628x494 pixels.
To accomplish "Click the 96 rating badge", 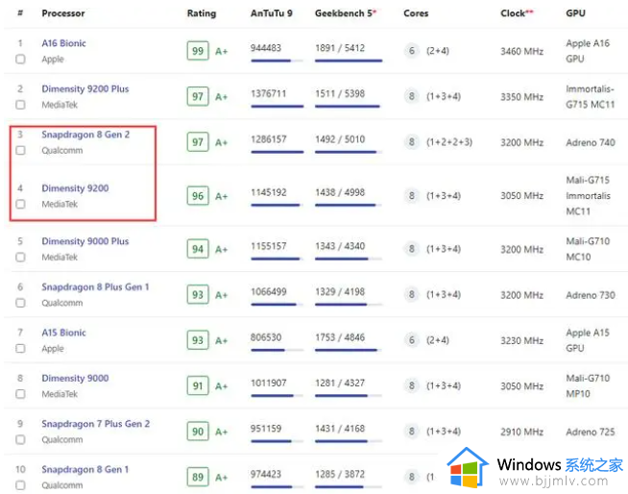I will tap(198, 196).
